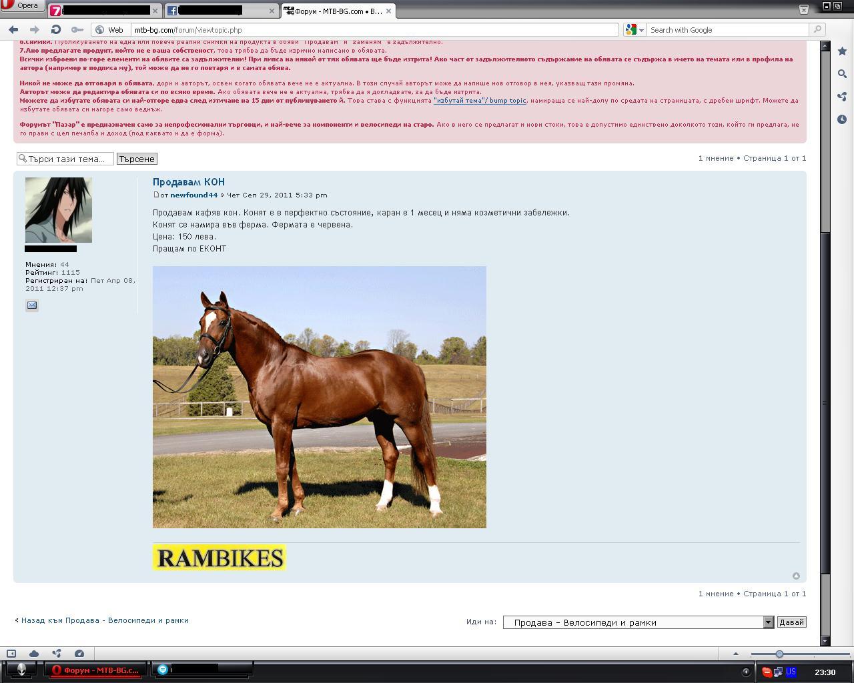Image resolution: width=854 pixels, height=683 pixels.
Task: Click the password wand key icon
Action: tap(77, 29)
